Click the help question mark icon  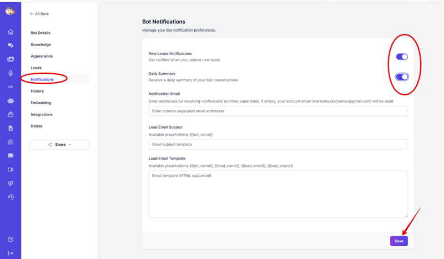tap(11, 240)
